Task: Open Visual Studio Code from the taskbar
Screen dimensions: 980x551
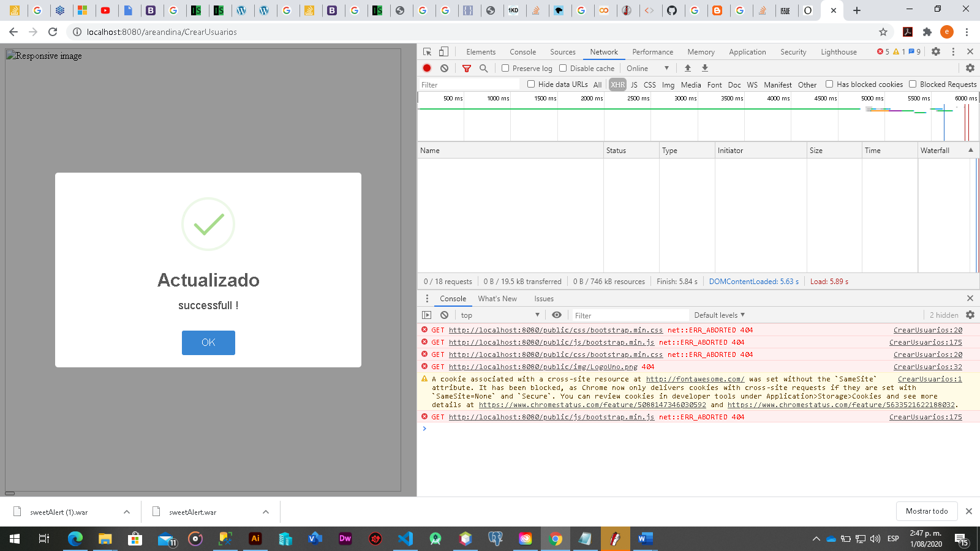Action: pyautogui.click(x=405, y=539)
